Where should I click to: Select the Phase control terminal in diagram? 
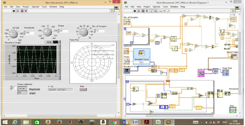click(x=127, y=61)
